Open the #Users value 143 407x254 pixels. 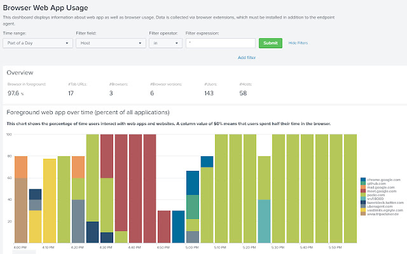[x=209, y=93]
